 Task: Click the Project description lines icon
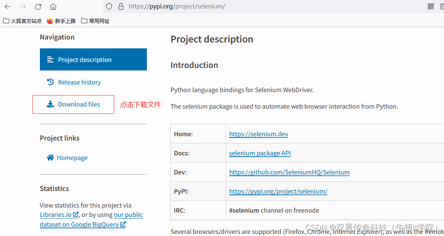50,59
